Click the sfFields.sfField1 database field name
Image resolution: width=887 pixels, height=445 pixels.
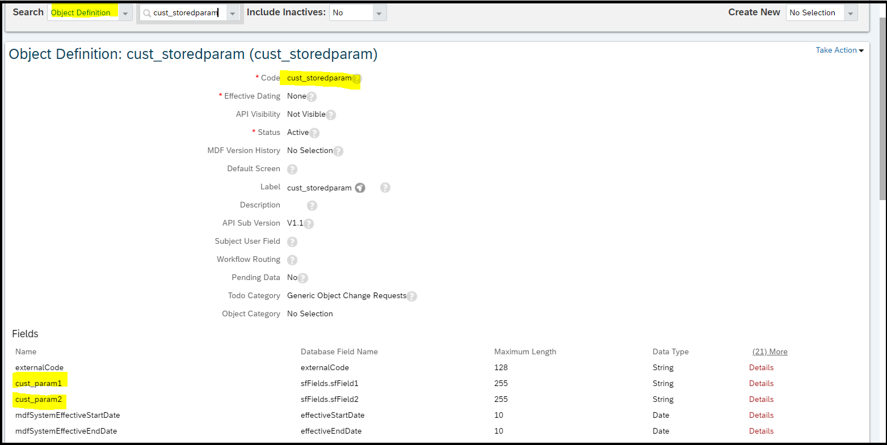(330, 383)
